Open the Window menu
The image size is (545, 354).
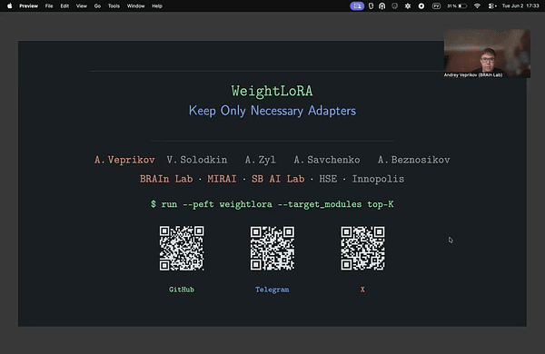coord(135,6)
